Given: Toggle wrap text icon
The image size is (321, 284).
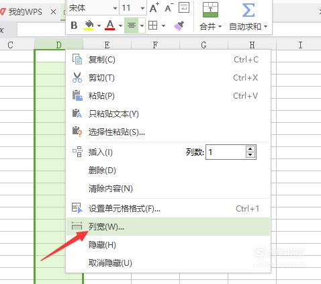Looking at the screenshot, I should (x=184, y=7).
